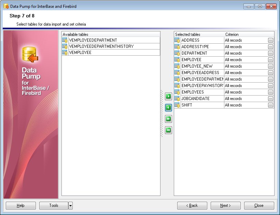Click the move selected table left arrow
The width and height of the screenshot is (280, 215).
(x=168, y=107)
